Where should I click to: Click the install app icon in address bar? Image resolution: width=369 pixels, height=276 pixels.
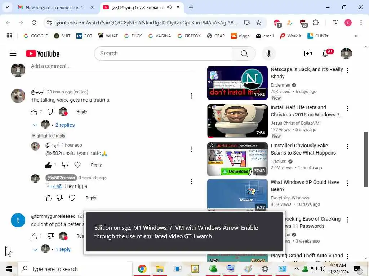247,23
